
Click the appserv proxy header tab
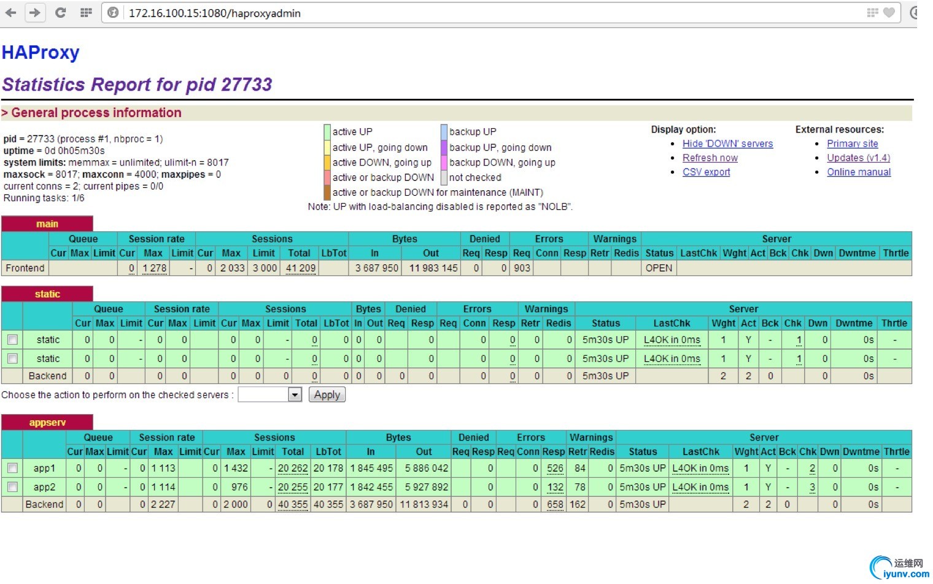click(x=47, y=422)
